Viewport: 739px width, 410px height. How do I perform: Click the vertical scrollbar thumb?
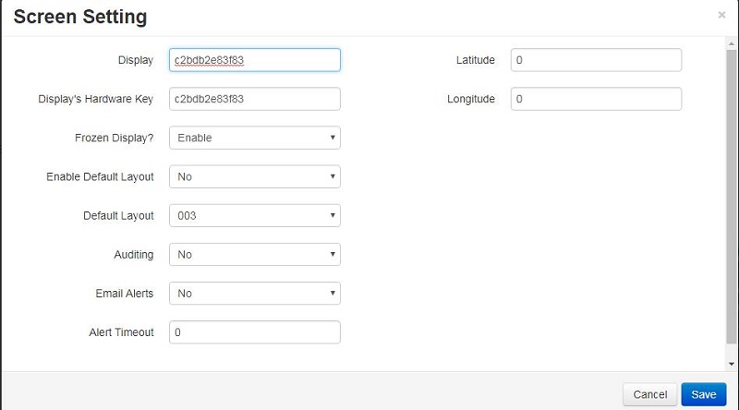732,194
